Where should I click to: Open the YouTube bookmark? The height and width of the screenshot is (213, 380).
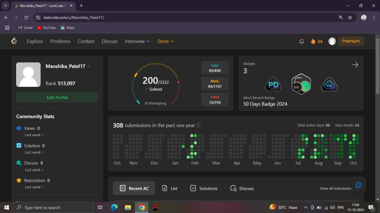pos(47,28)
